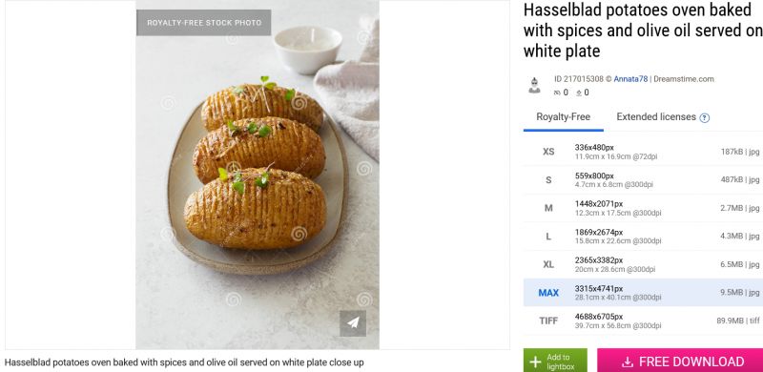Click the Hasselback potatoes preview photo
The image size is (763, 372).
258,175
